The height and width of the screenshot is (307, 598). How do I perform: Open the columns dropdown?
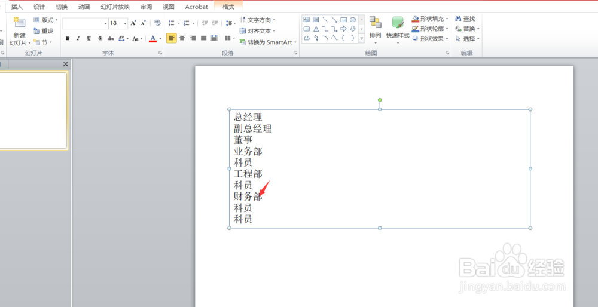[x=230, y=38]
